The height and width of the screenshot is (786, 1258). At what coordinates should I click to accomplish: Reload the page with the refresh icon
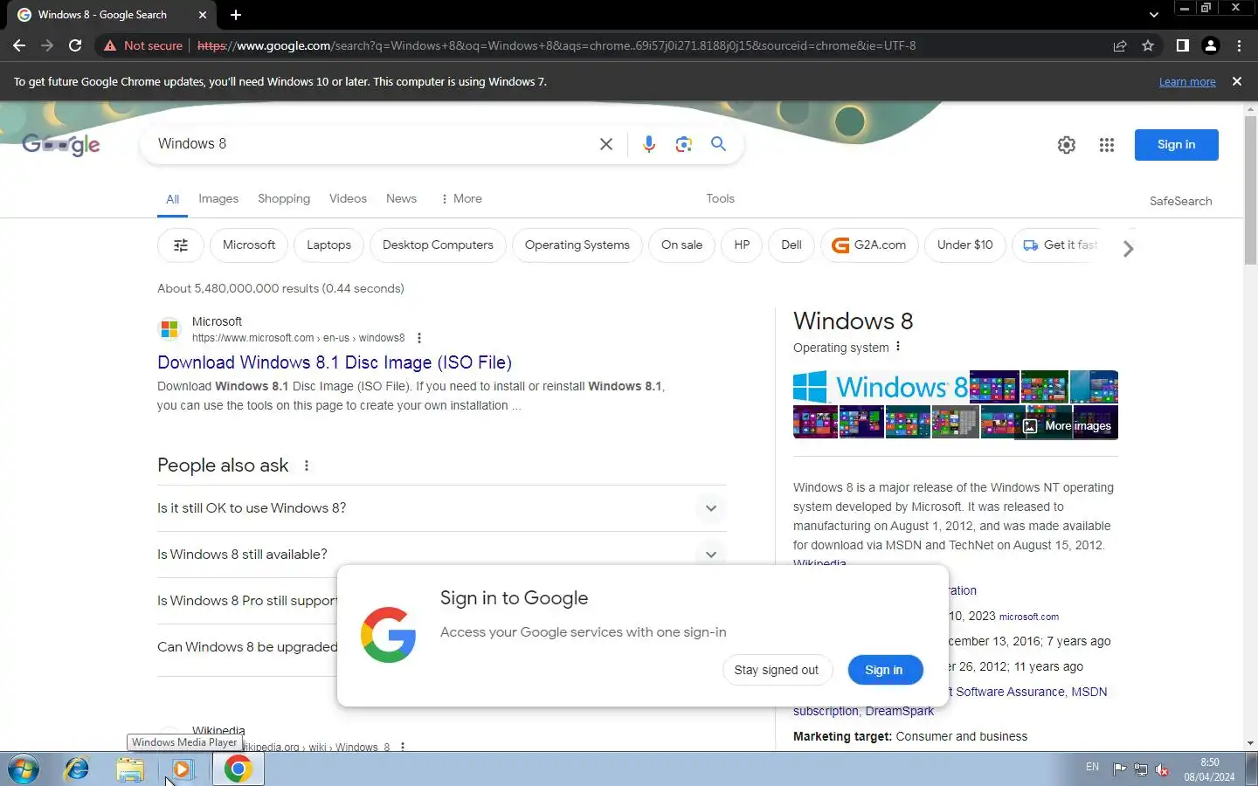pos(75,45)
